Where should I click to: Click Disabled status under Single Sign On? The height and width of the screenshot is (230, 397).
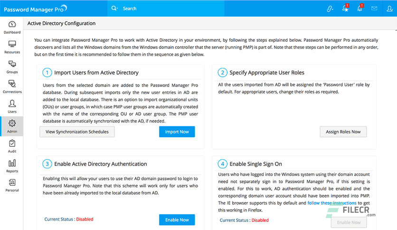260,220
